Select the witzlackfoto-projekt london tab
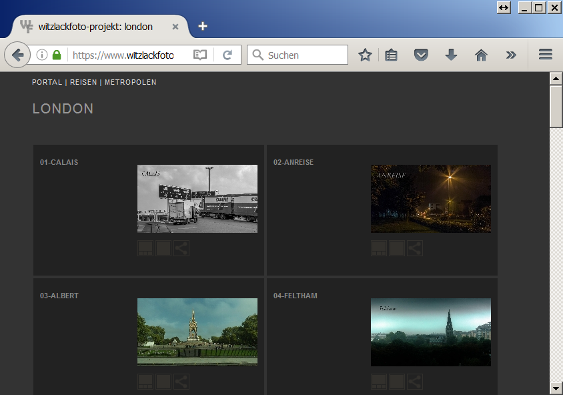563x395 pixels. [x=95, y=27]
